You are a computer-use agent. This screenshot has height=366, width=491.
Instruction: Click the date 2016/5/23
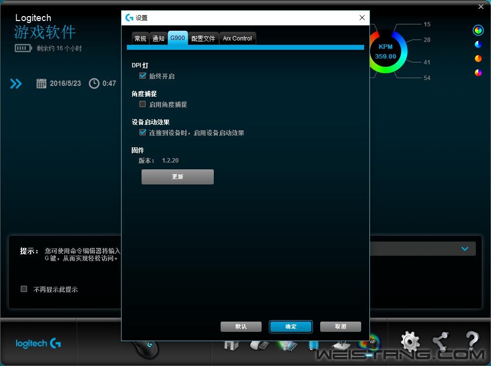point(65,83)
